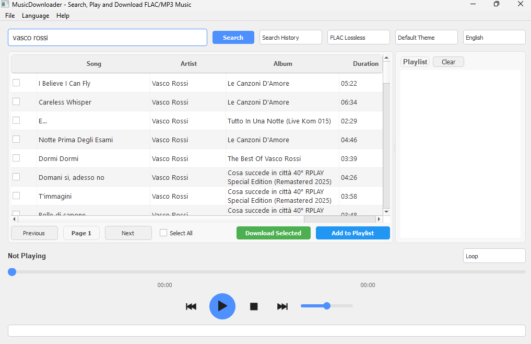Sort by the Album column header

coord(282,64)
